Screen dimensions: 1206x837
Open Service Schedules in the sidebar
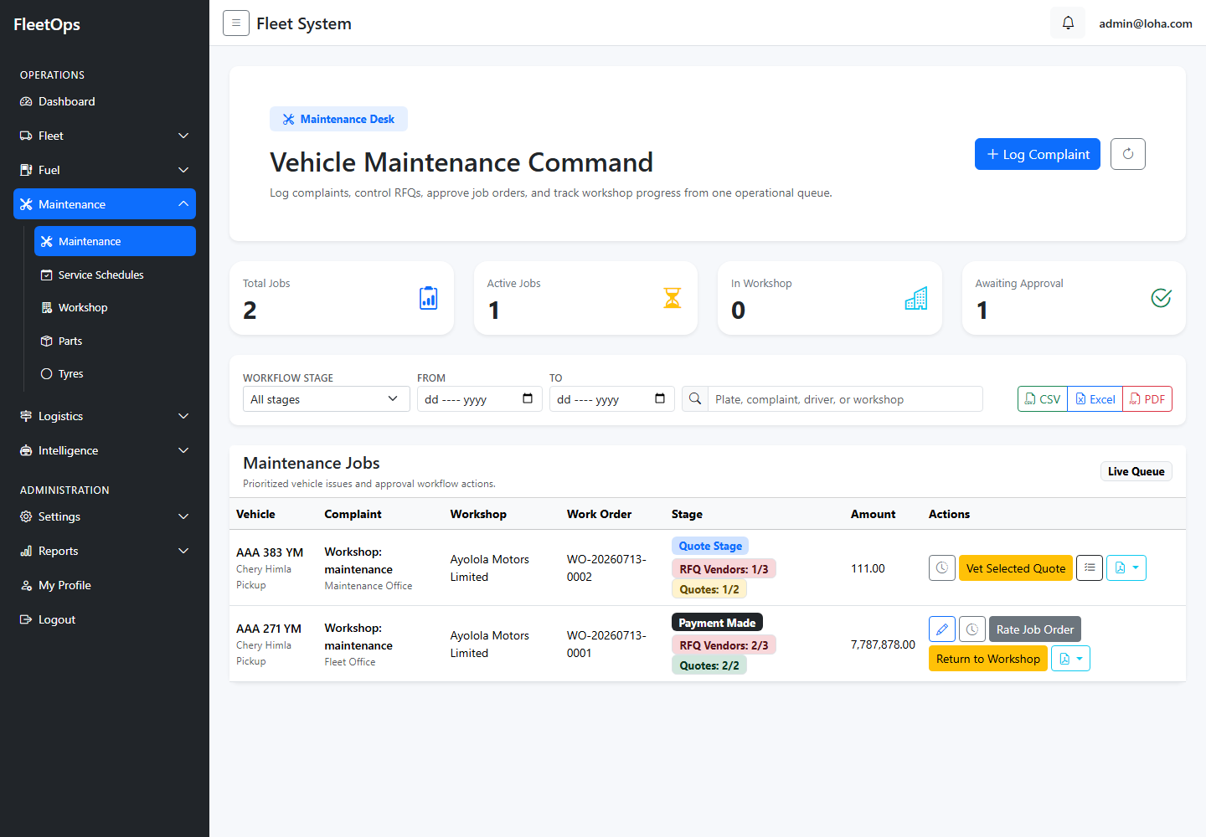(115, 275)
